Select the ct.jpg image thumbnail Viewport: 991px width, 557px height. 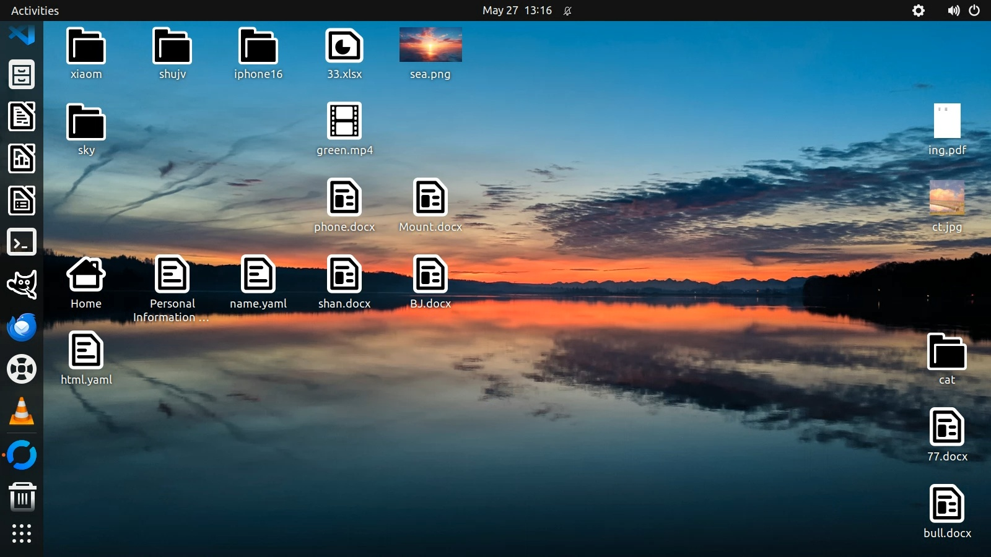[x=947, y=198]
